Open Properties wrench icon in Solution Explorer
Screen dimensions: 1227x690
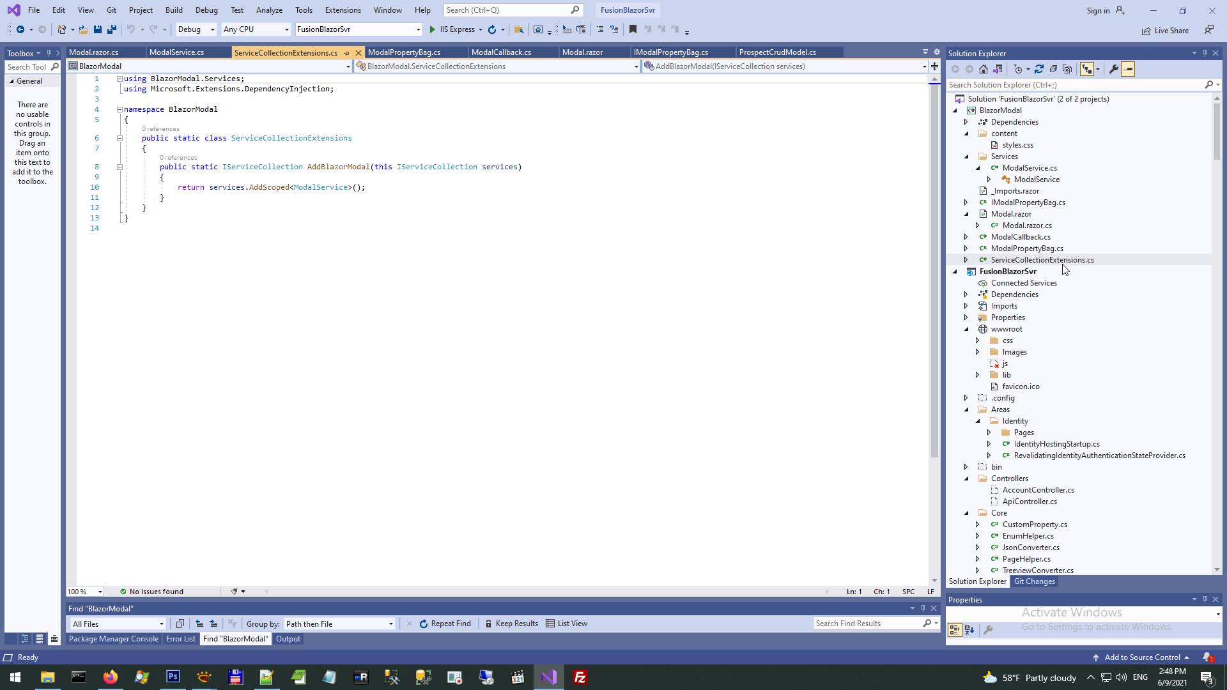pyautogui.click(x=1114, y=69)
